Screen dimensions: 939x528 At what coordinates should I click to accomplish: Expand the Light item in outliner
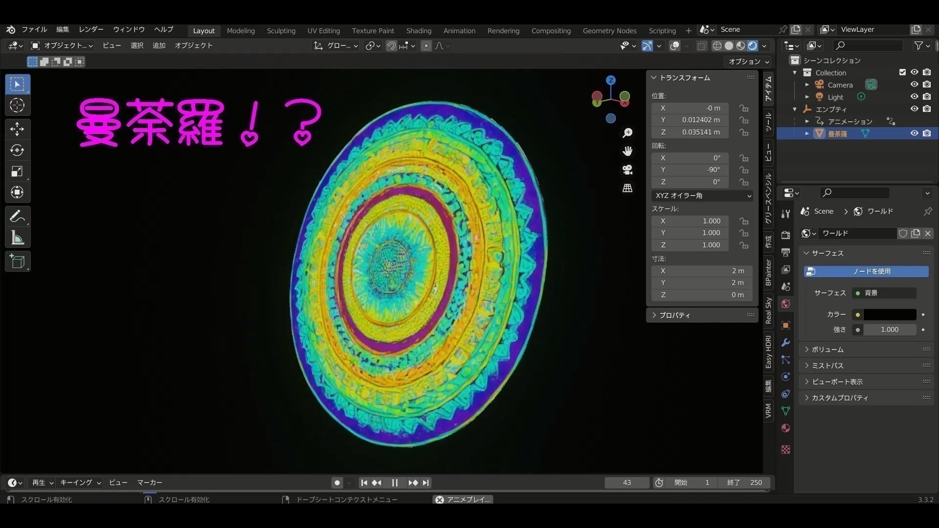coord(807,97)
